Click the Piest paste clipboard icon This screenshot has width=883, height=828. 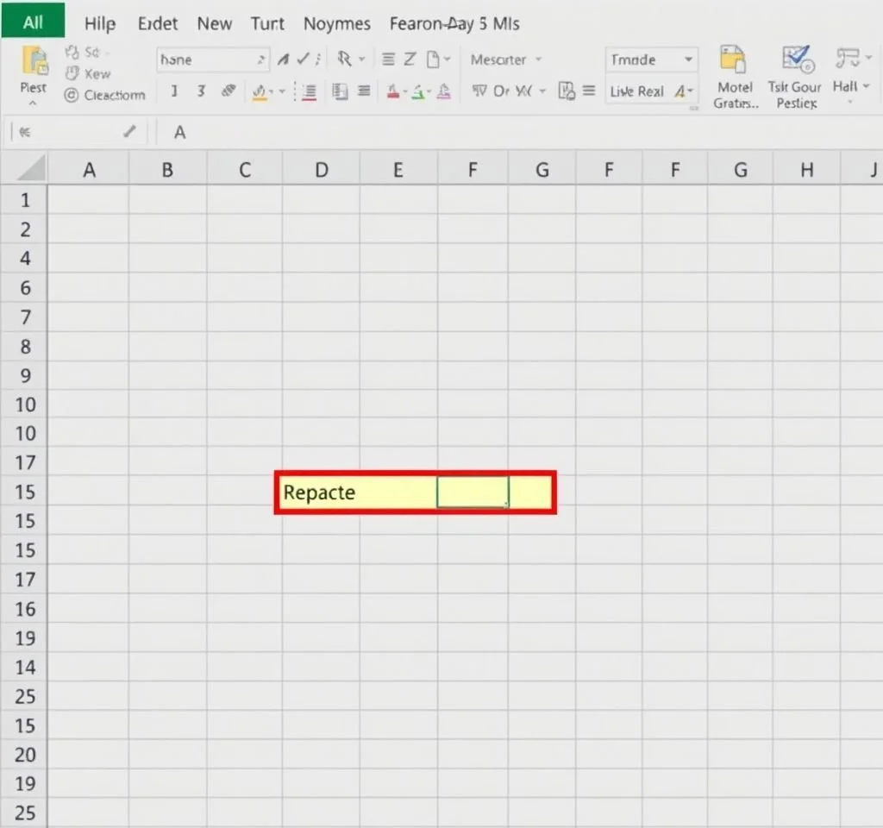pyautogui.click(x=34, y=64)
